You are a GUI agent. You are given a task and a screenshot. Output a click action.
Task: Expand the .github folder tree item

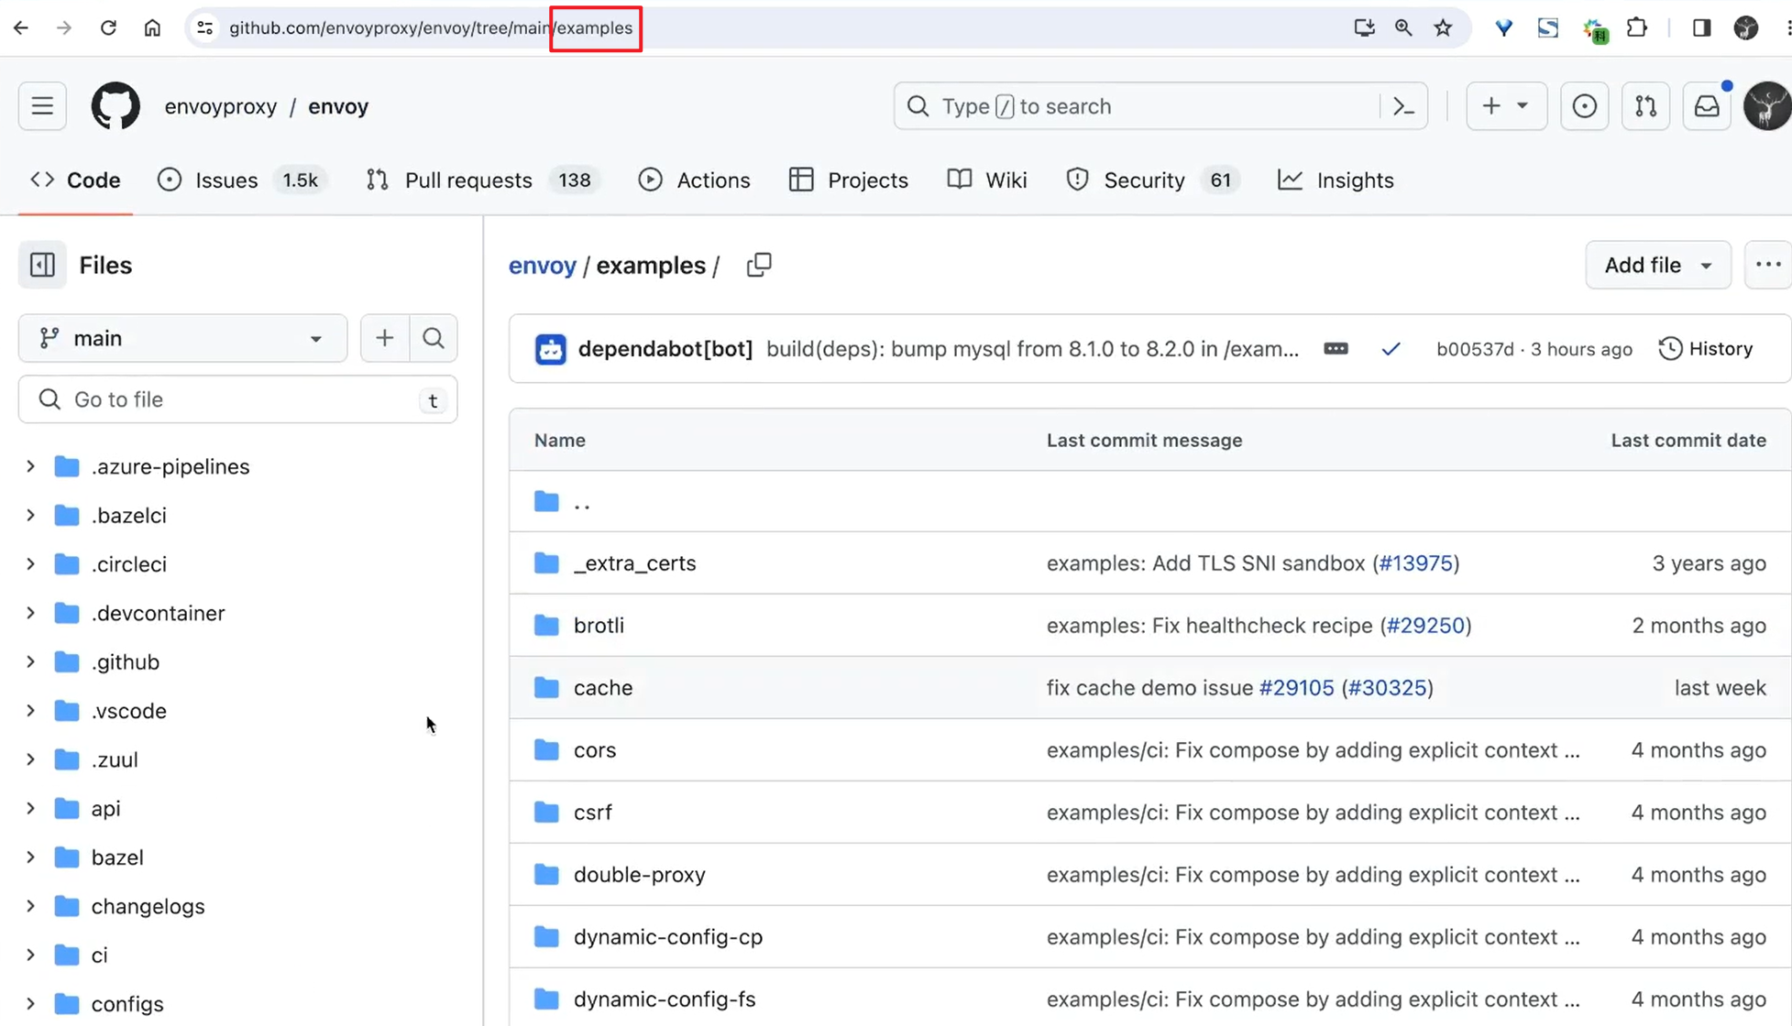tap(31, 661)
